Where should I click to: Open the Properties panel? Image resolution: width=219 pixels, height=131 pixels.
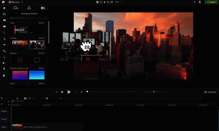[x=210, y=92]
